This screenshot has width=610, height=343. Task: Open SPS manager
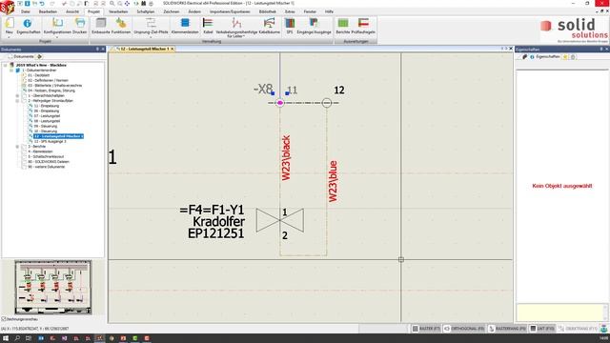click(290, 26)
